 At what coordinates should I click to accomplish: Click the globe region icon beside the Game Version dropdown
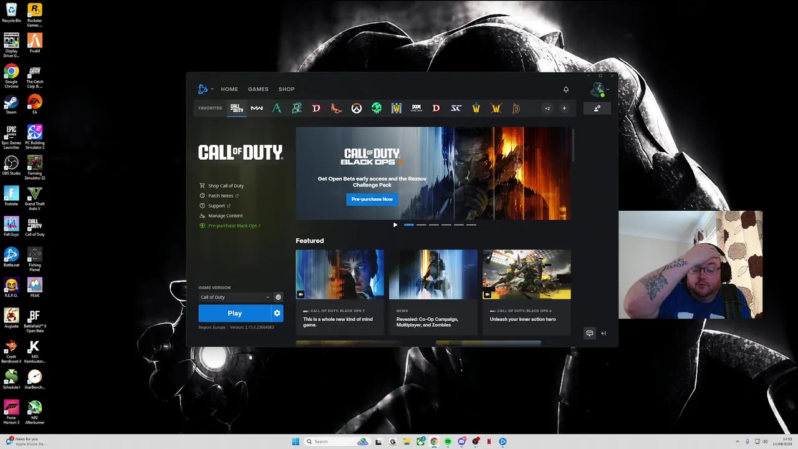(x=278, y=297)
